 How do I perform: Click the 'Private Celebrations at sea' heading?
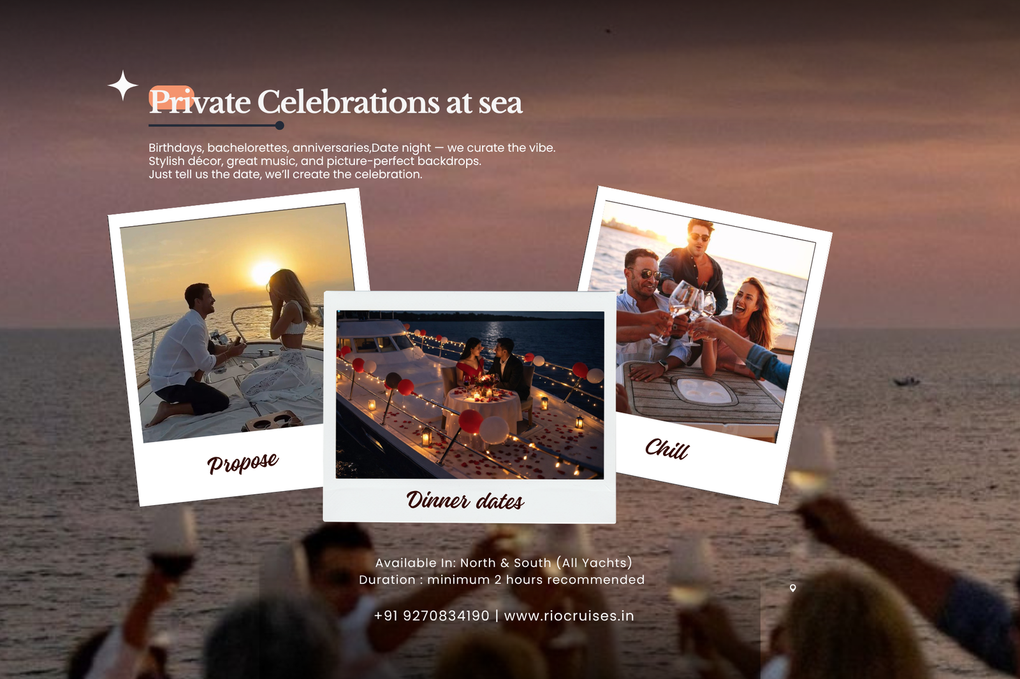[336, 102]
